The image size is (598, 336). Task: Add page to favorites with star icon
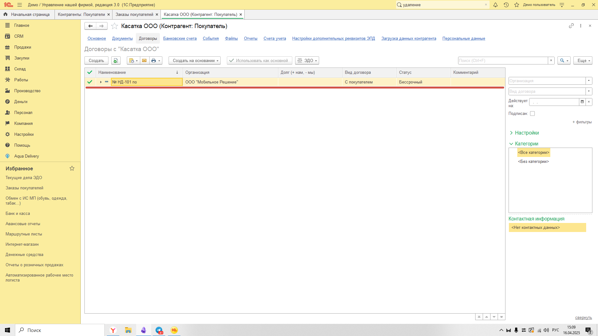click(x=114, y=26)
